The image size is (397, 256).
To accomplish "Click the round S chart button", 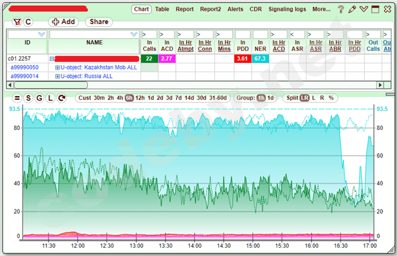I will pos(28,98).
